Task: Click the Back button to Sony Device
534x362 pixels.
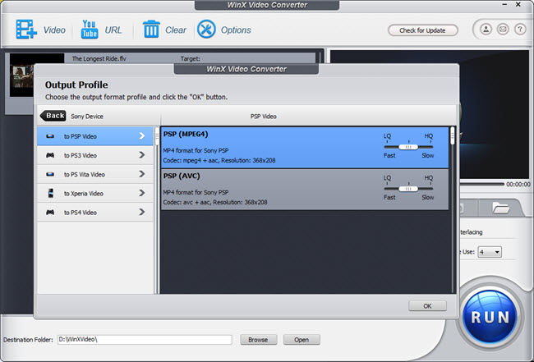Action: pyautogui.click(x=53, y=116)
